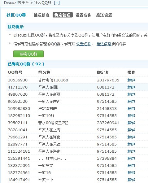The width and height of the screenshot is (148, 183).
Task: Unbind group 平凉人在四川
Action: pyautogui.click(x=131, y=87)
